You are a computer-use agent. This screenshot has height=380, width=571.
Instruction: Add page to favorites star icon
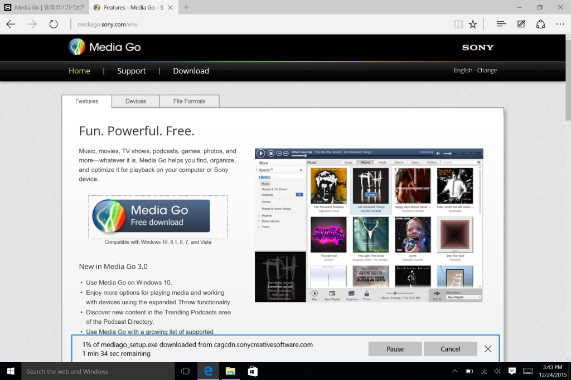[473, 24]
